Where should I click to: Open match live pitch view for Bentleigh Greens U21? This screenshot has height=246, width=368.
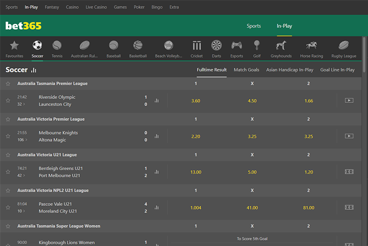tap(349, 172)
